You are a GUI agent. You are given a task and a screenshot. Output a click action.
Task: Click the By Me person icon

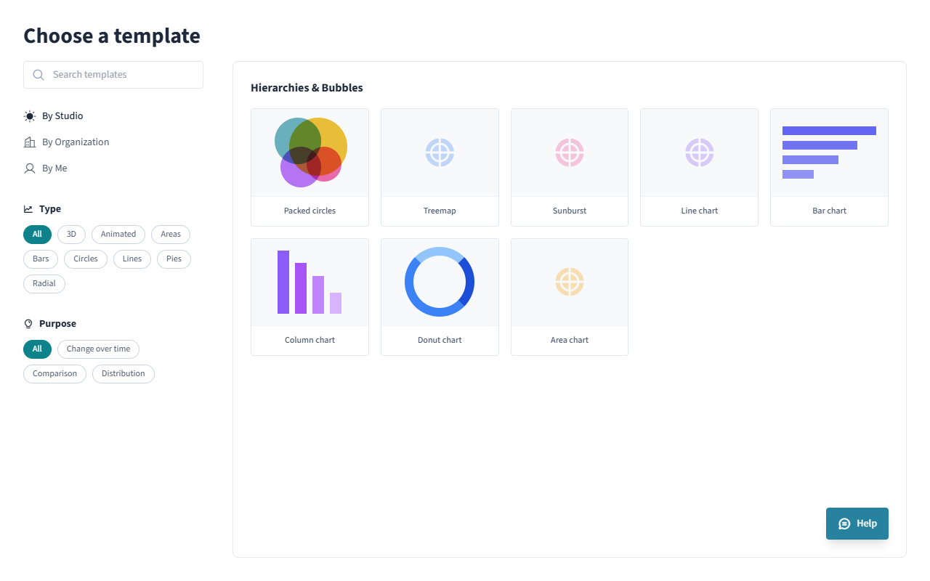tap(30, 168)
